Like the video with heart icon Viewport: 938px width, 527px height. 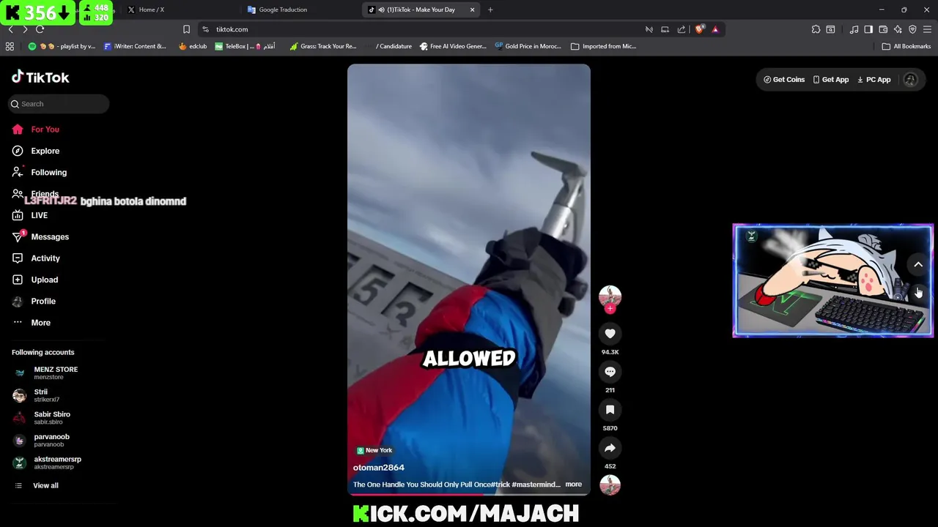(610, 334)
